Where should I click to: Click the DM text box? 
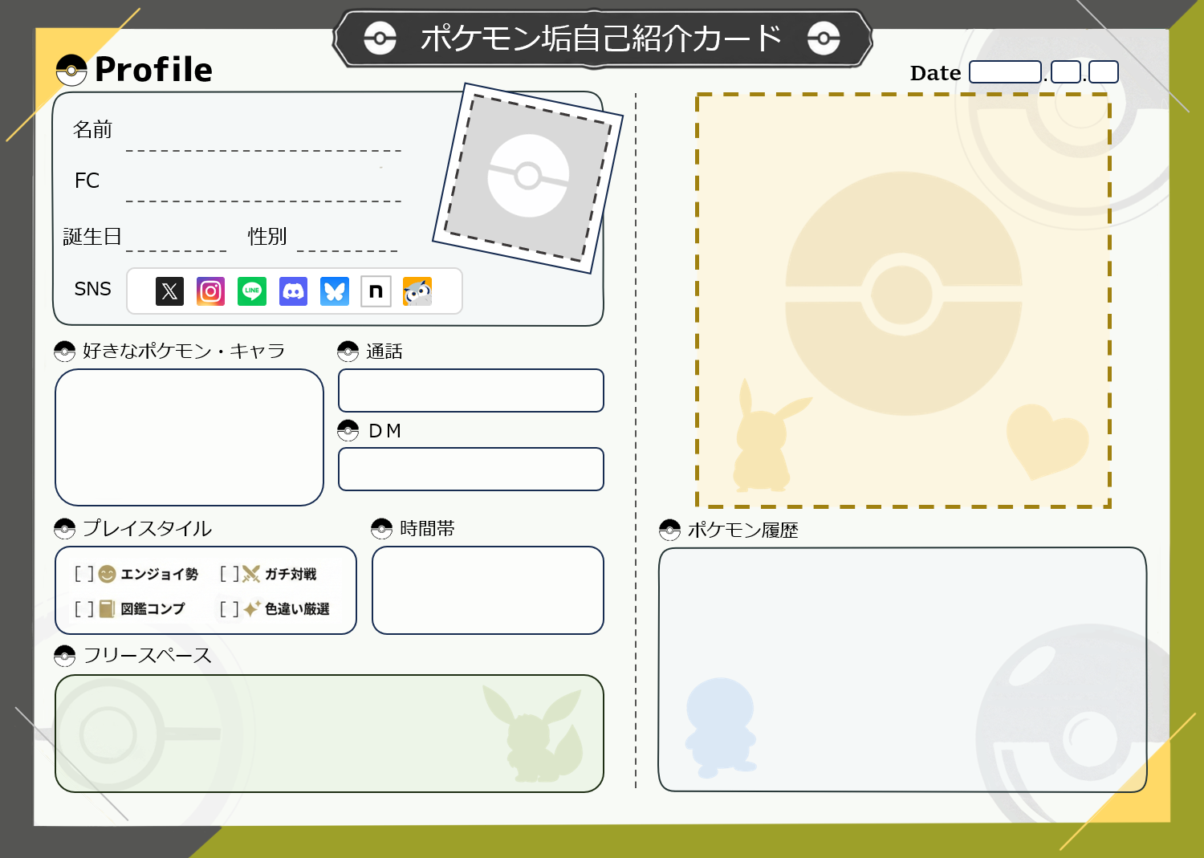pos(471,470)
